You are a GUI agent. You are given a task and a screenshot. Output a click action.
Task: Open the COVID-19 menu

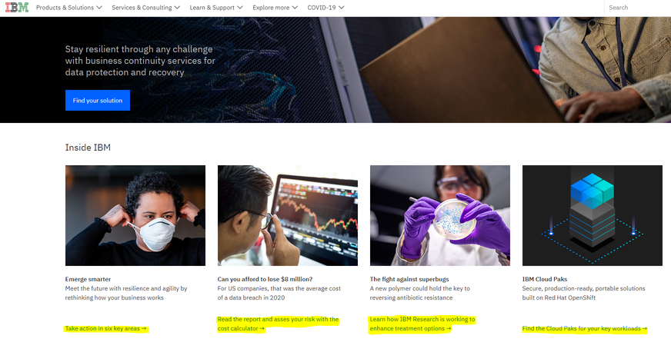pyautogui.click(x=325, y=7)
